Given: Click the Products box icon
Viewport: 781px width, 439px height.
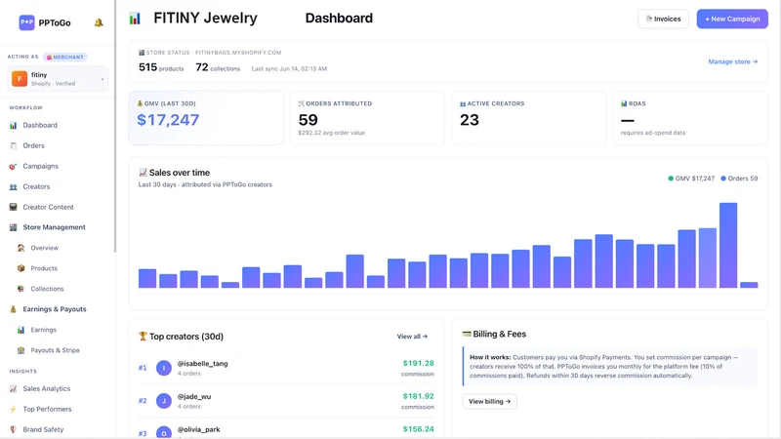Looking at the screenshot, I should coord(21,268).
